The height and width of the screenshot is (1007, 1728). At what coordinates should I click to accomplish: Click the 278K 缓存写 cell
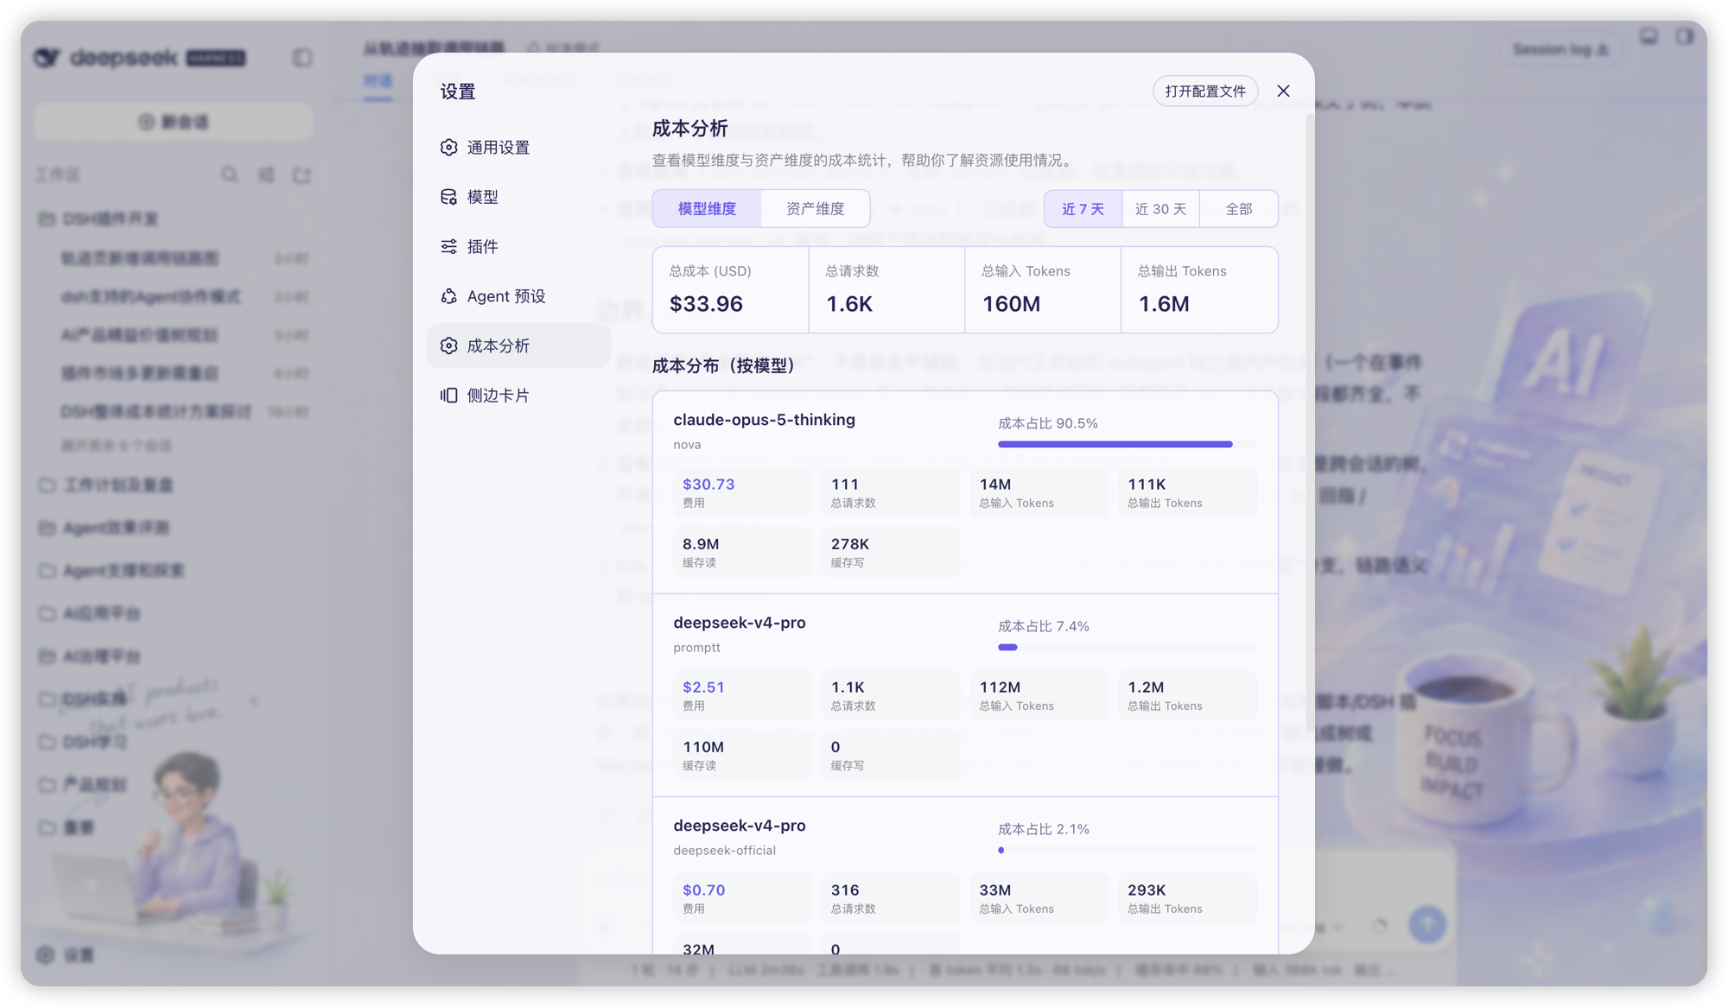pos(891,552)
